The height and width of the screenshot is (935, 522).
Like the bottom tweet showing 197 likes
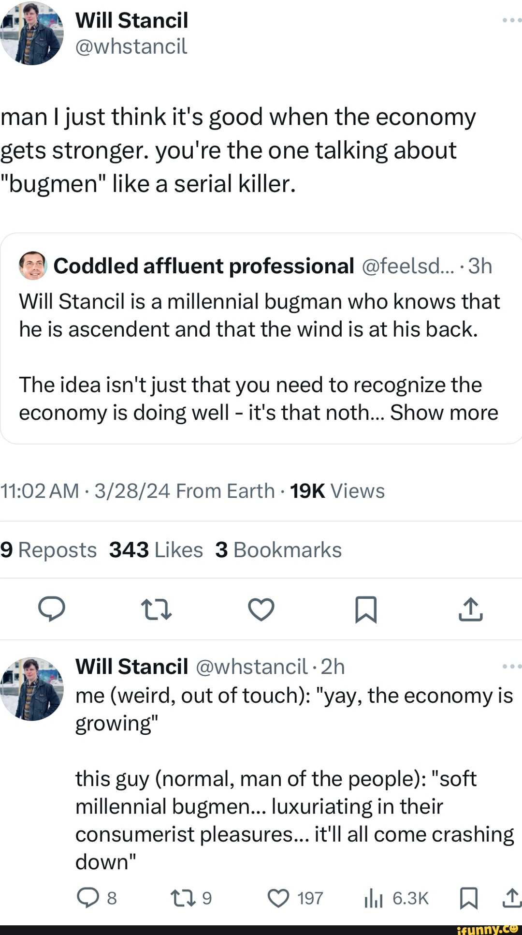(278, 897)
